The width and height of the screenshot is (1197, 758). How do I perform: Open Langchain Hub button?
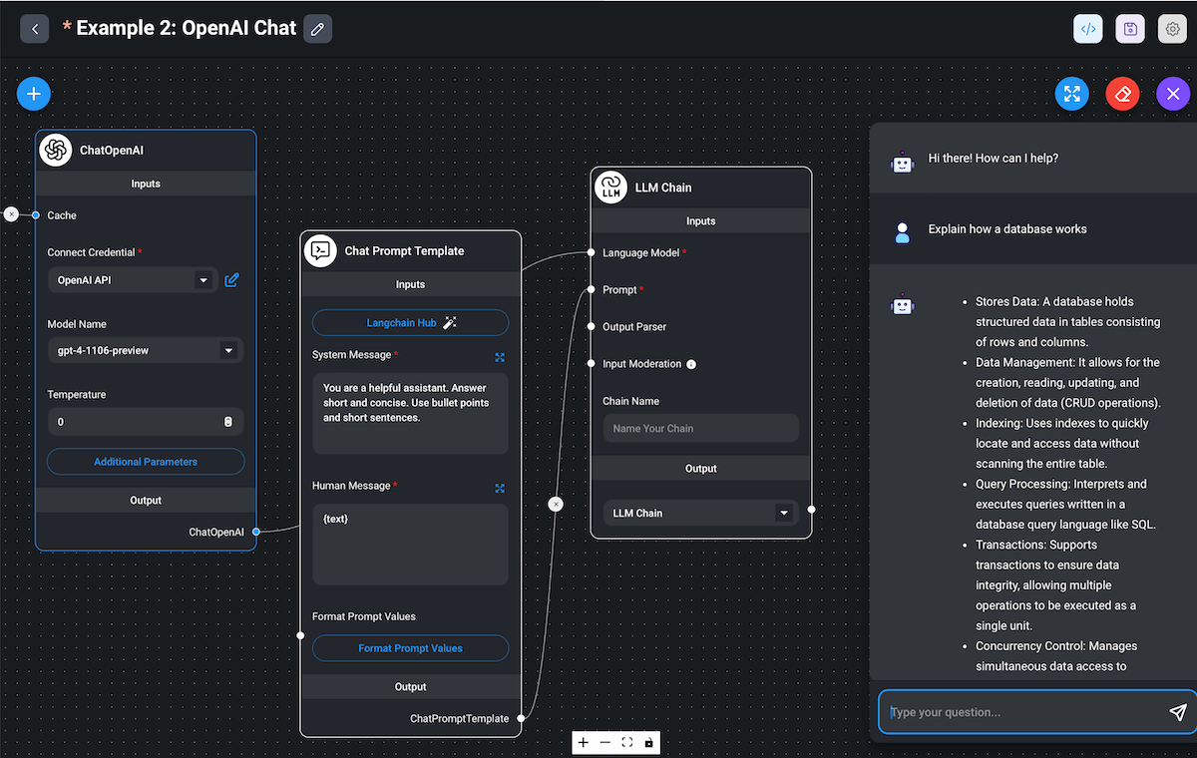click(x=410, y=323)
